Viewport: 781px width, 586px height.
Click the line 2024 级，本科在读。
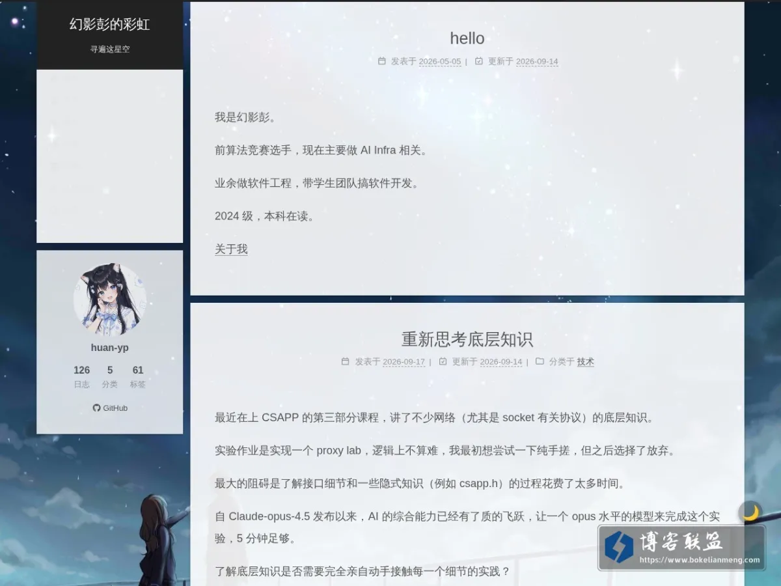tap(266, 216)
